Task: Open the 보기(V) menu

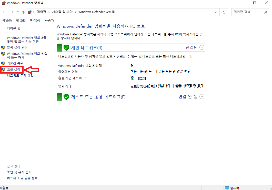Action: pos(35,20)
